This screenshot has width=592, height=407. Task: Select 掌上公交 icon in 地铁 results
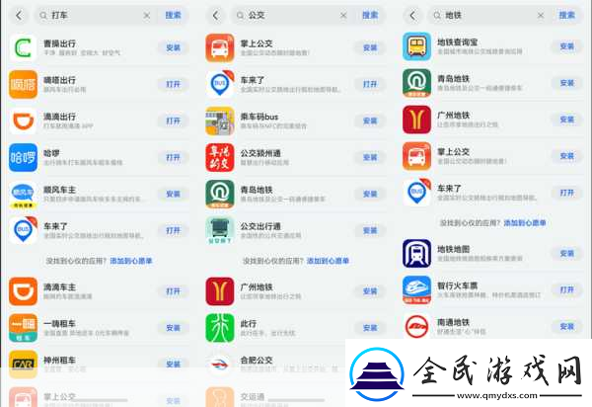click(416, 156)
